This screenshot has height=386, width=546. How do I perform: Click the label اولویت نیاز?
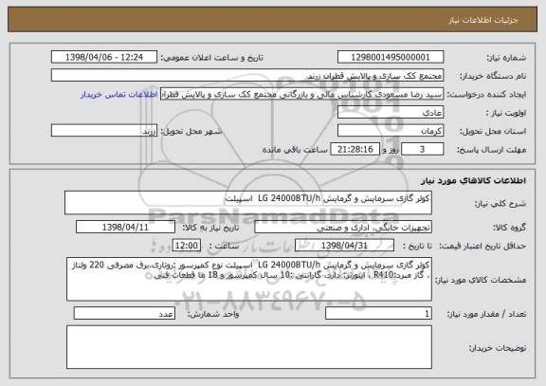tap(506, 113)
